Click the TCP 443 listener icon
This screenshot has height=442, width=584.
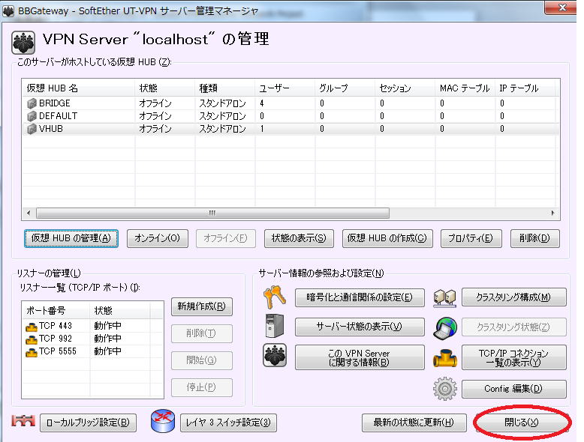click(x=32, y=327)
